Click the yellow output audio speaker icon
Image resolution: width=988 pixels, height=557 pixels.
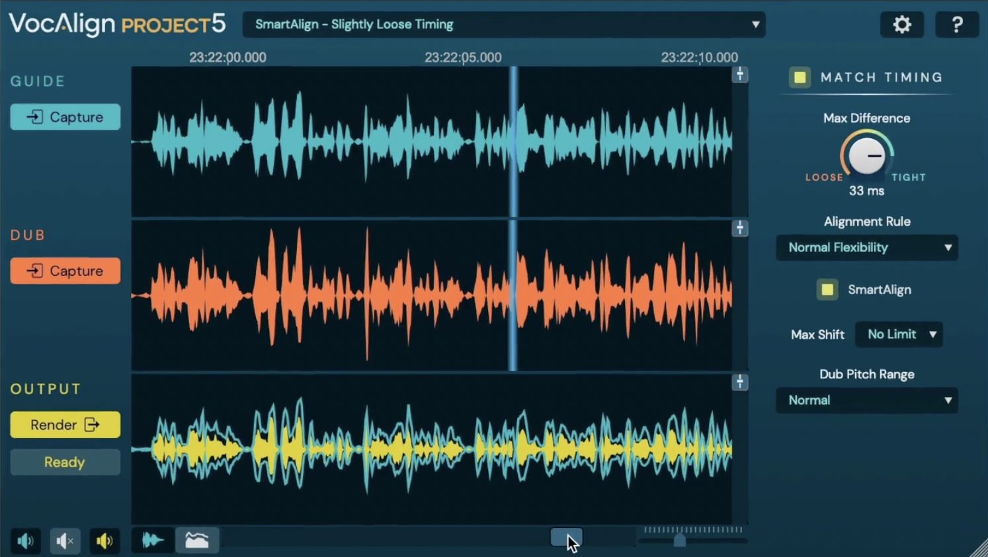104,541
